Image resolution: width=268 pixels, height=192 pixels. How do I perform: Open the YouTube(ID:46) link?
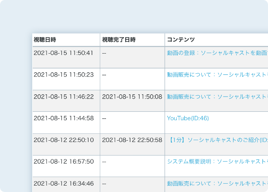tap(188, 118)
